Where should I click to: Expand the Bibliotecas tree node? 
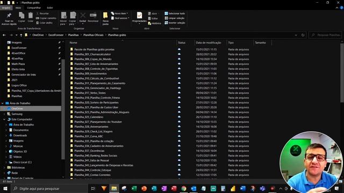(x=4, y=168)
